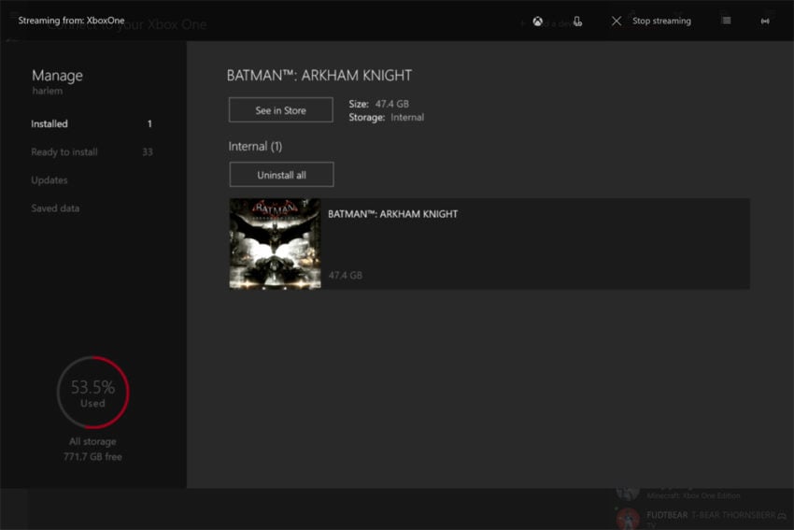Click the 771.7 GB free text
The image size is (794, 530).
point(92,456)
